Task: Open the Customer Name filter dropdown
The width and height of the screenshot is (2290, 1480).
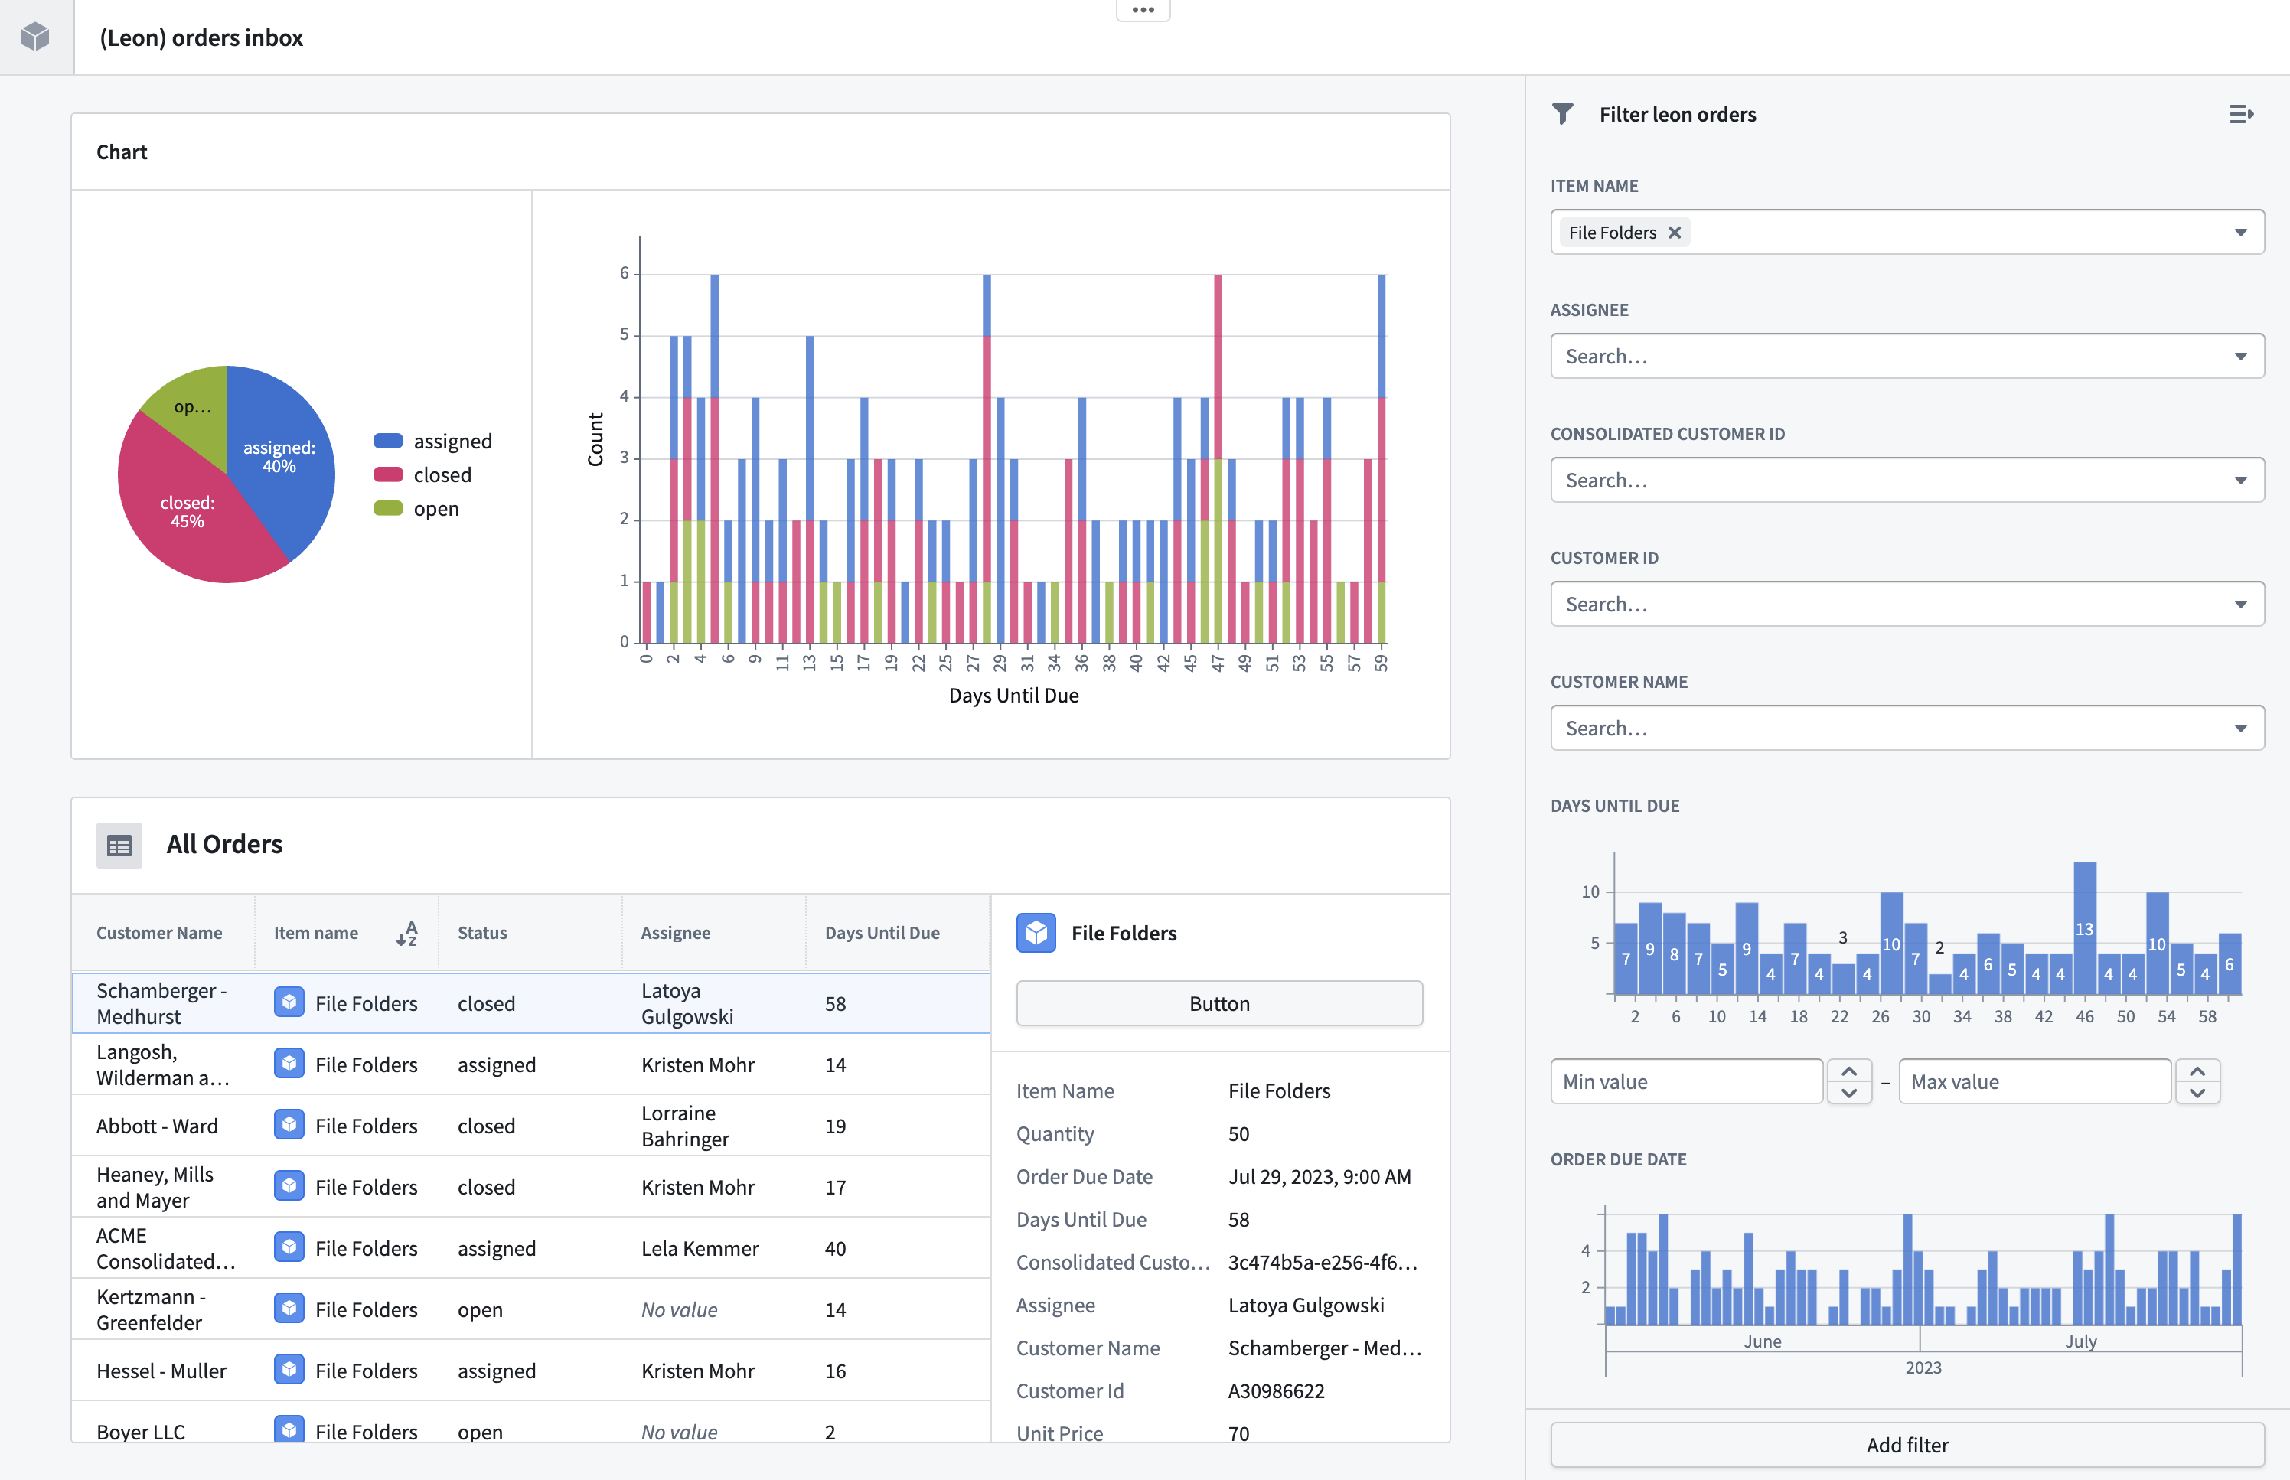Action: pyautogui.click(x=2240, y=729)
